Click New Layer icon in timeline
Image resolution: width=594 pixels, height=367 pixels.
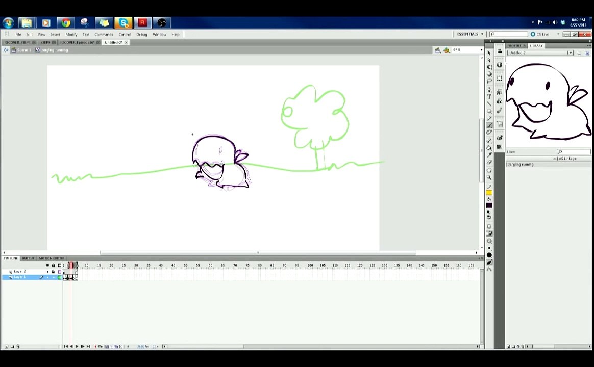pos(7,346)
